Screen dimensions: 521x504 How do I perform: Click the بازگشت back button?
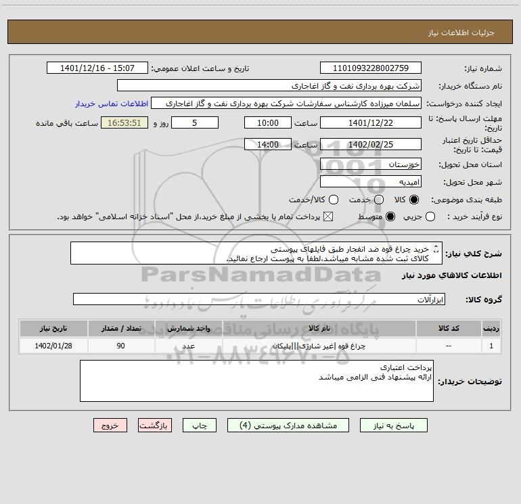pos(155,426)
